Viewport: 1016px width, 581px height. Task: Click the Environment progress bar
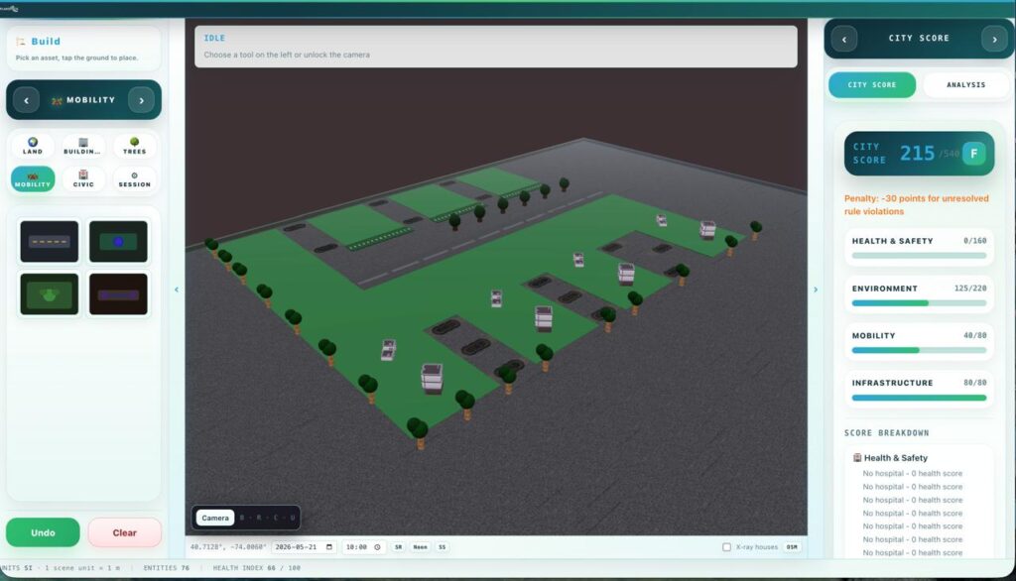point(919,302)
